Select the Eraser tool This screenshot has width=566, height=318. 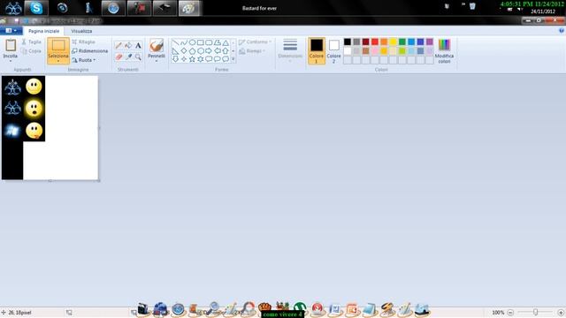click(x=119, y=57)
